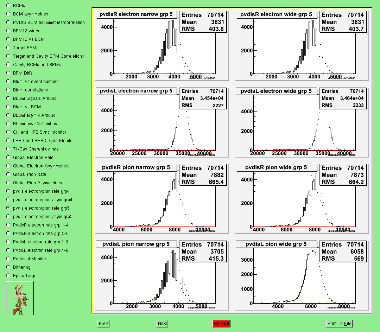
Task: Click the pvdisR pion narrow grp 5 stats box
Action: click(203, 175)
